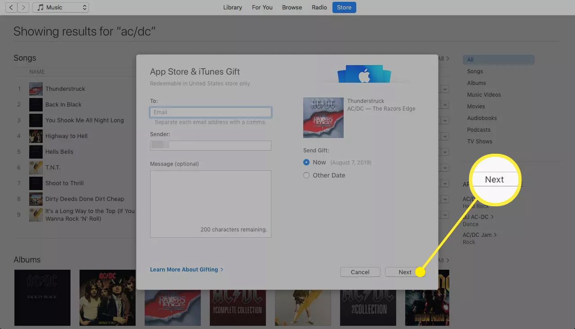Go forward with the right arrow button

[23, 7]
